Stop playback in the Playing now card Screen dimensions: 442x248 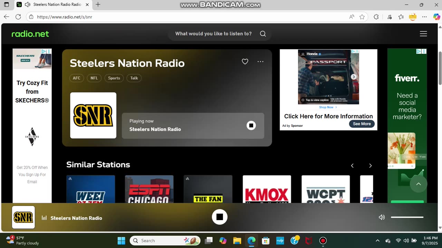[251, 126]
